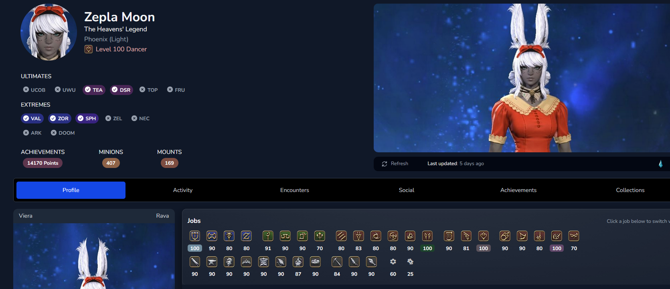Select the Gunbreaker job icon
This screenshot has width=670, height=289.
tap(247, 236)
